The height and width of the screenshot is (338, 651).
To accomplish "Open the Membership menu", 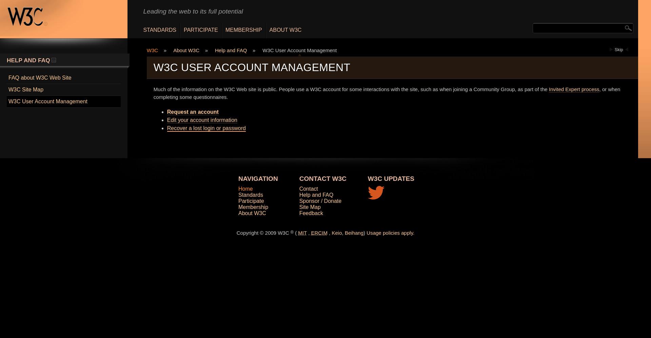I will click(243, 30).
